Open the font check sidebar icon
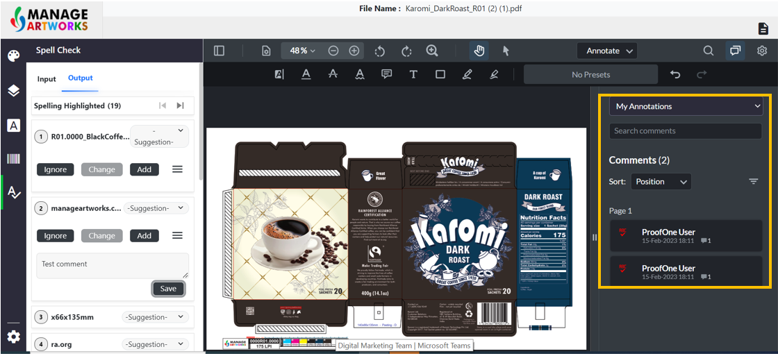This screenshot has width=778, height=356. pos(13,126)
